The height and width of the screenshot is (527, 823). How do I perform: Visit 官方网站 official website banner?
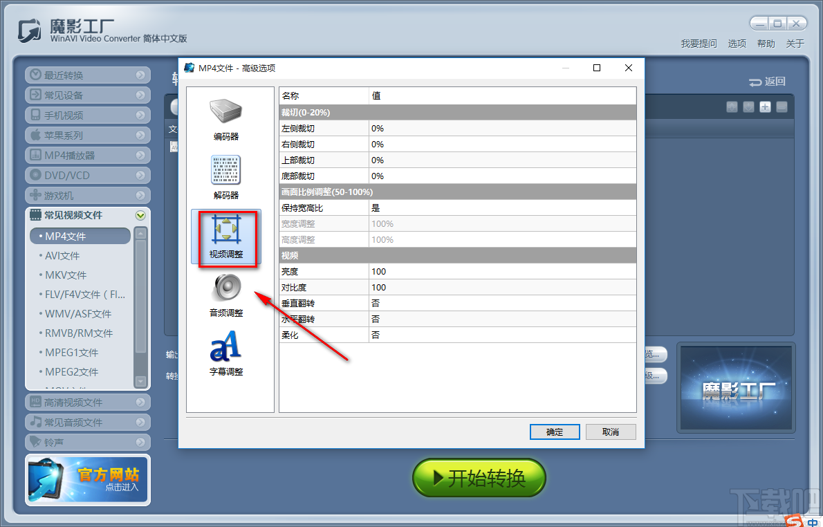(88, 480)
